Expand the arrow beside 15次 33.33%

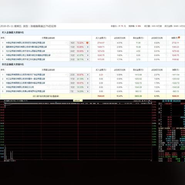coord(88,87)
